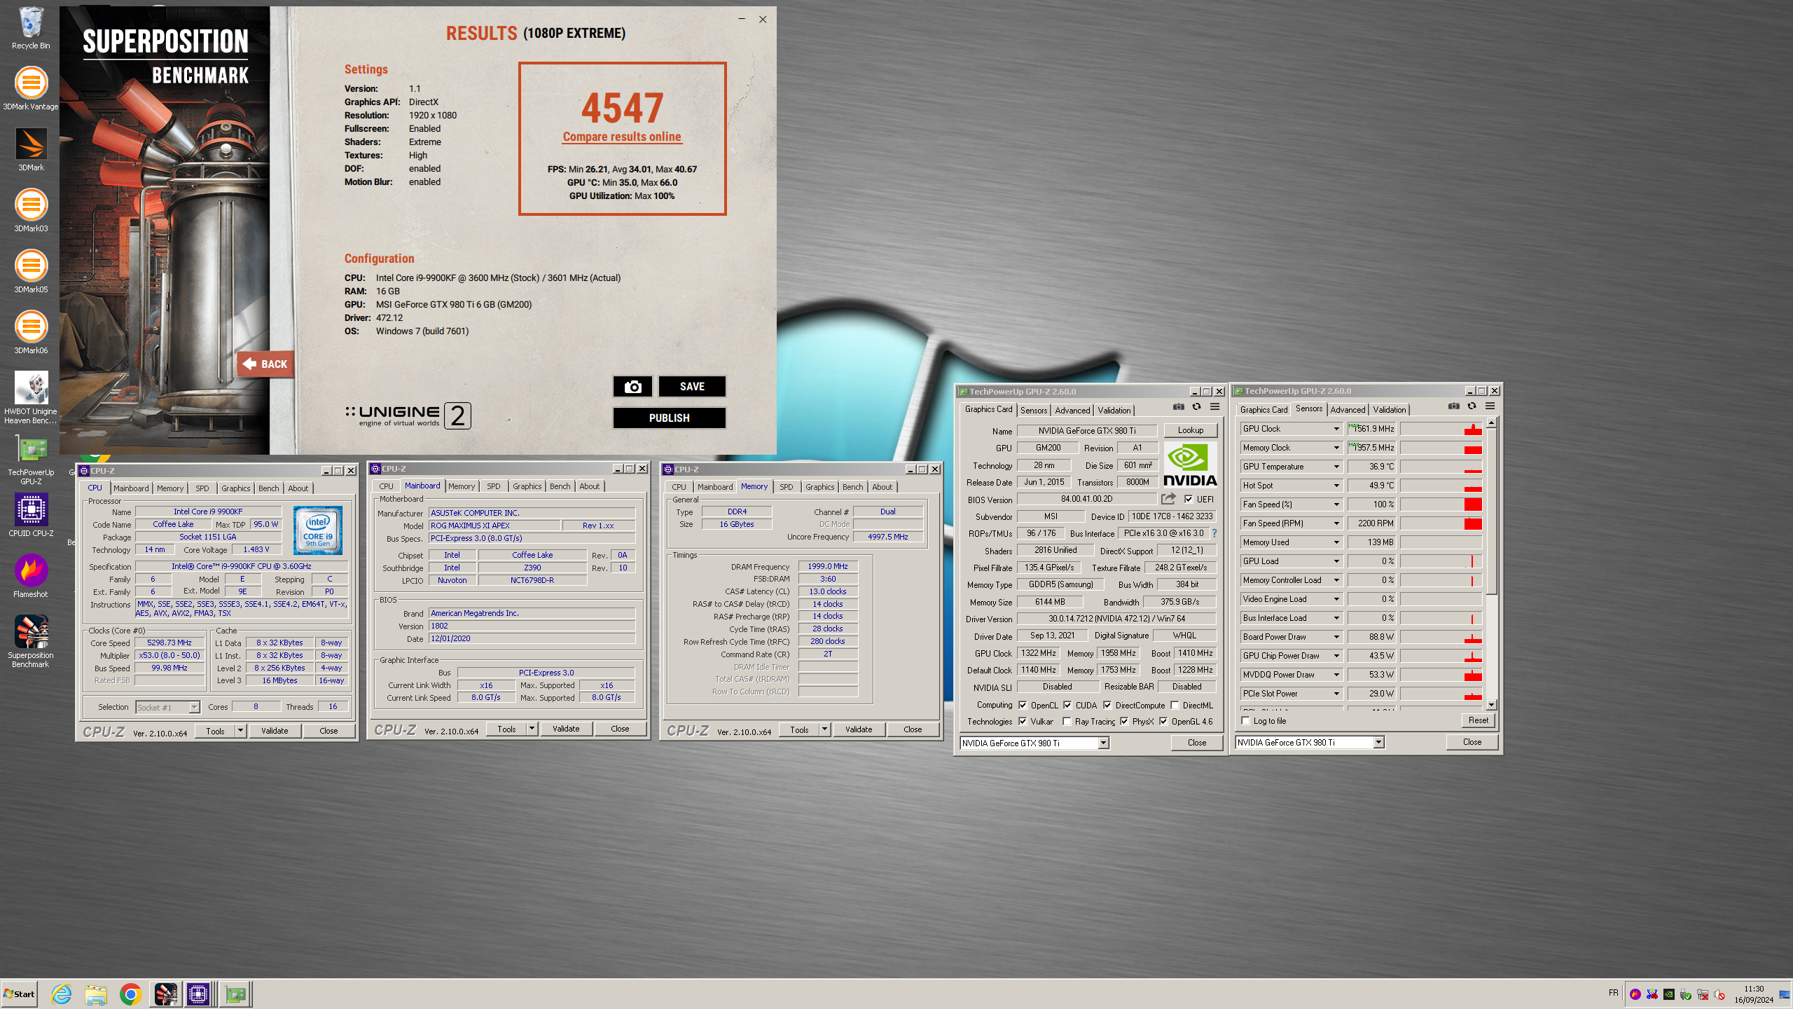Screen dimensions: 1793x1009
Task: Expand the Memory Clock sensor dropdown
Action: point(1336,448)
